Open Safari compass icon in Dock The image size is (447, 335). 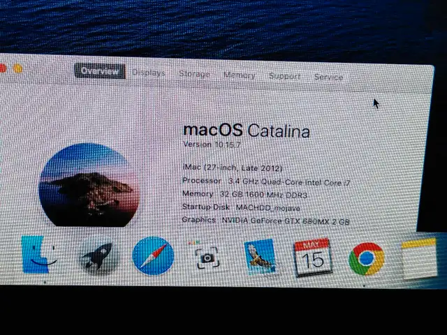[x=153, y=256]
